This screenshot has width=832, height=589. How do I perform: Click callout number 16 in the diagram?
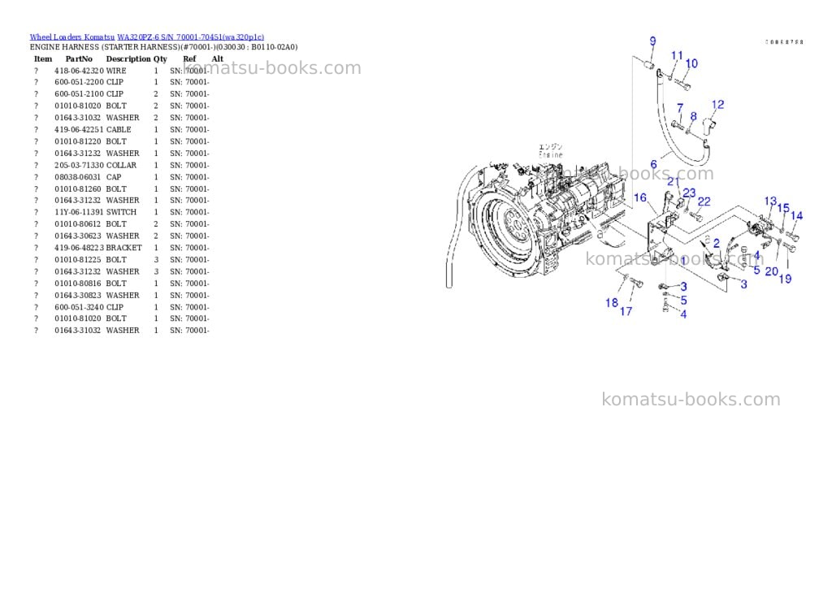point(640,198)
